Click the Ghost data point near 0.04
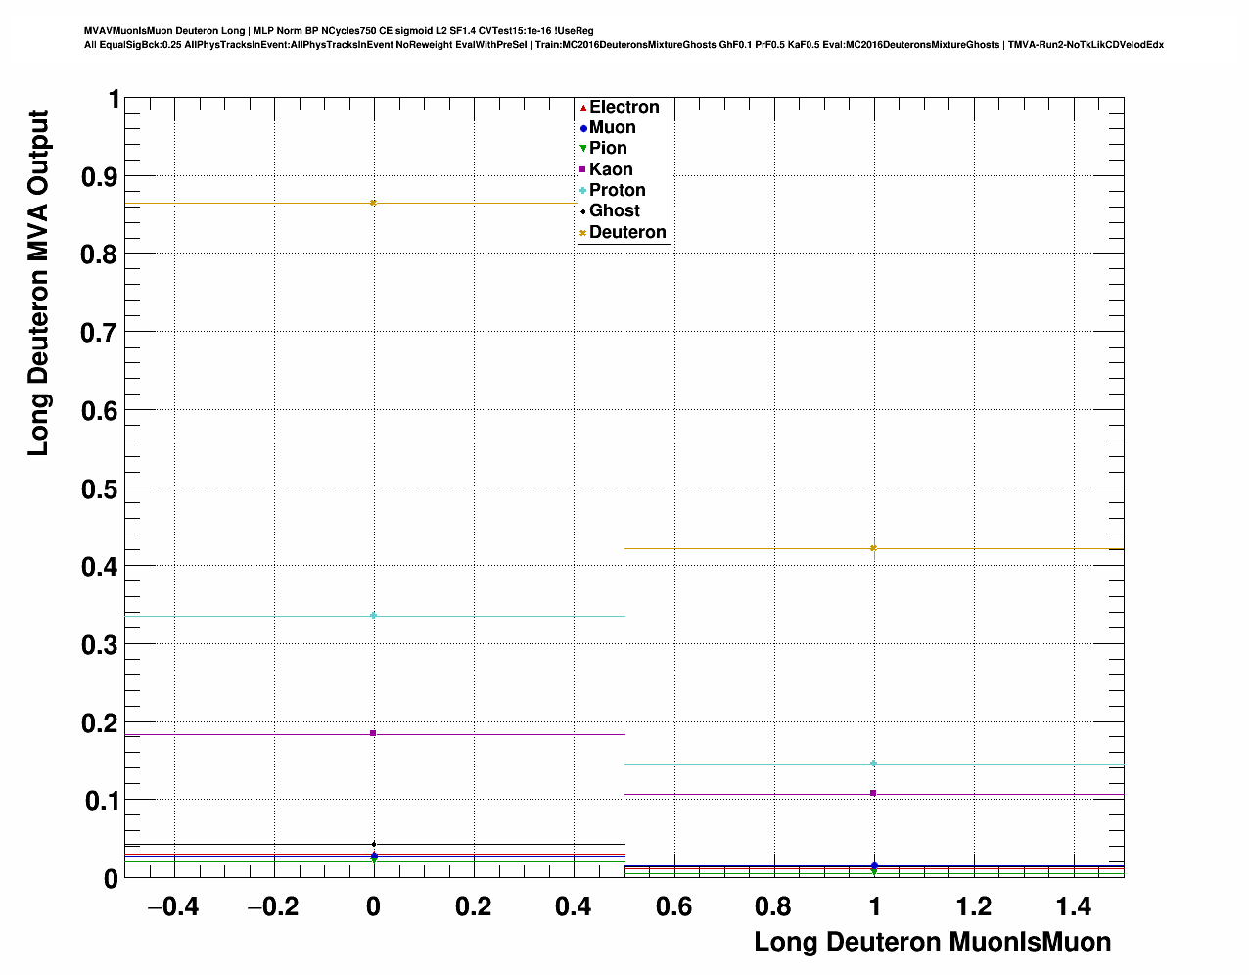The height and width of the screenshot is (975, 1249). [373, 844]
